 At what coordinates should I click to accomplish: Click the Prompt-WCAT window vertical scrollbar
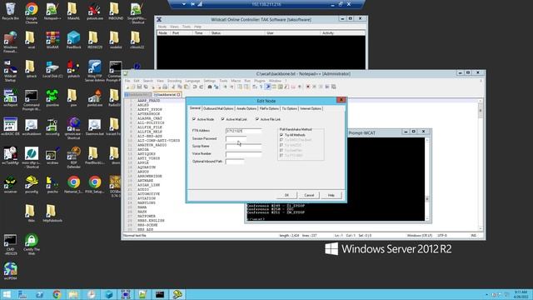pyautogui.click(x=427, y=179)
